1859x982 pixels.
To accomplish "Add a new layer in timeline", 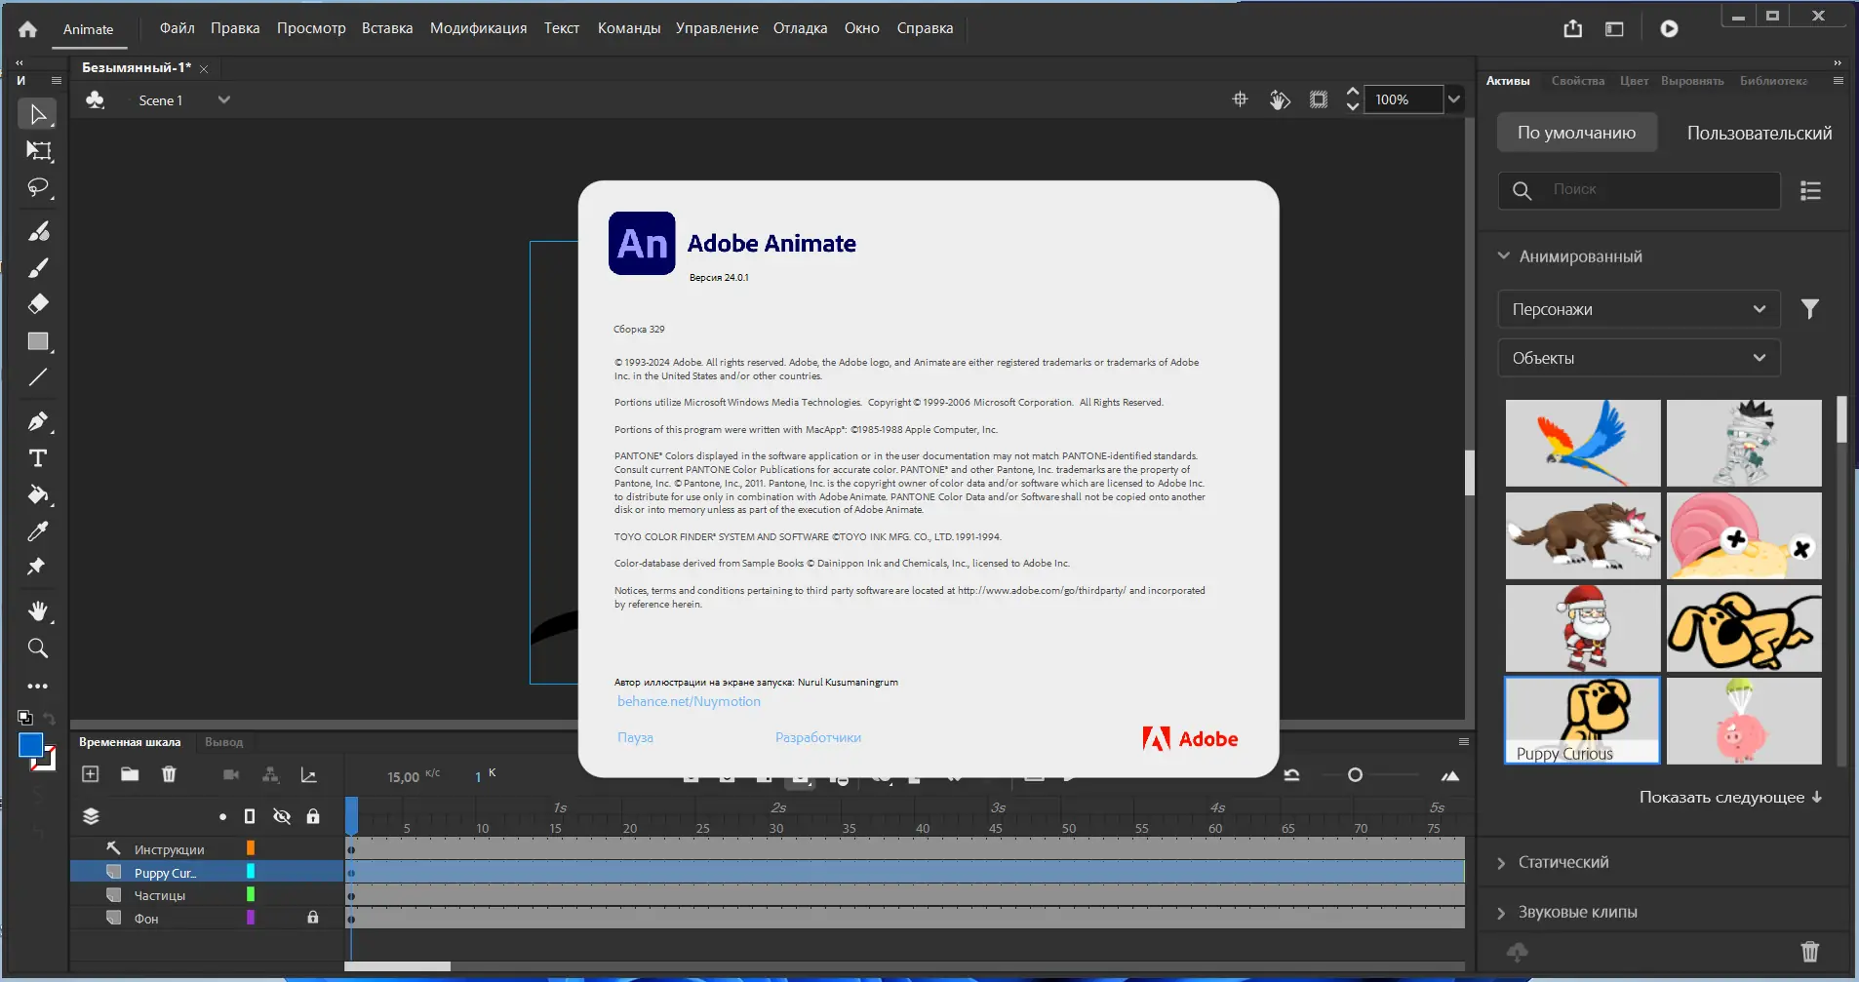I will (91, 774).
